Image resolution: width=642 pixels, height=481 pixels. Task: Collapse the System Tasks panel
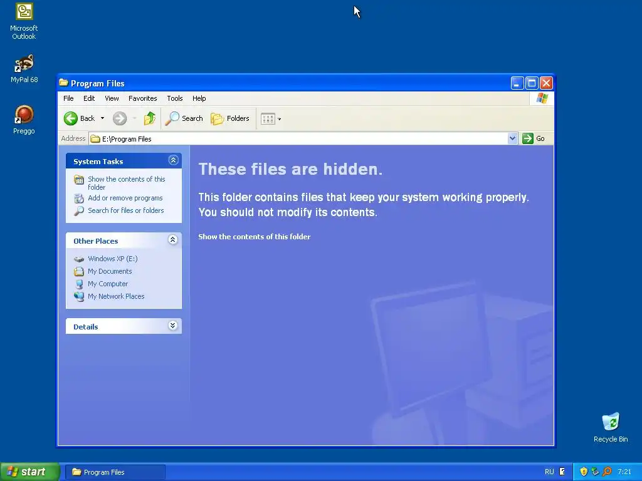[x=173, y=160]
